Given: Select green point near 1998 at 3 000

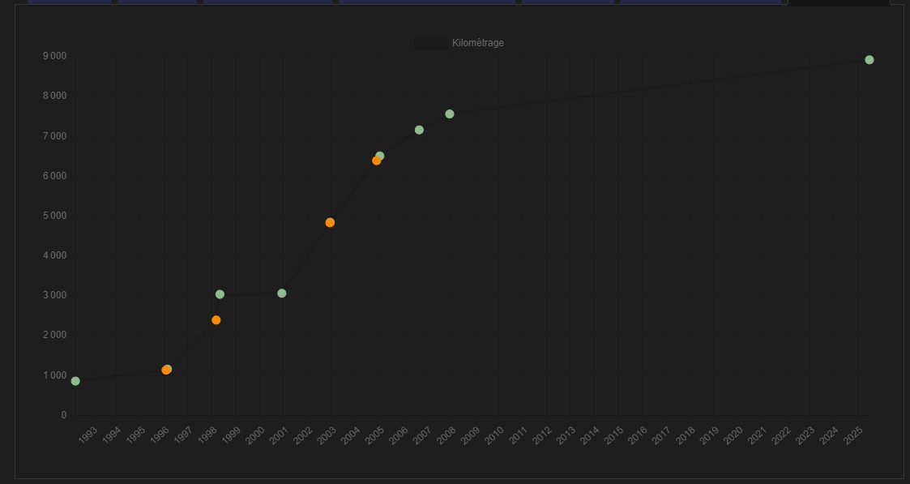Looking at the screenshot, I should tap(220, 294).
